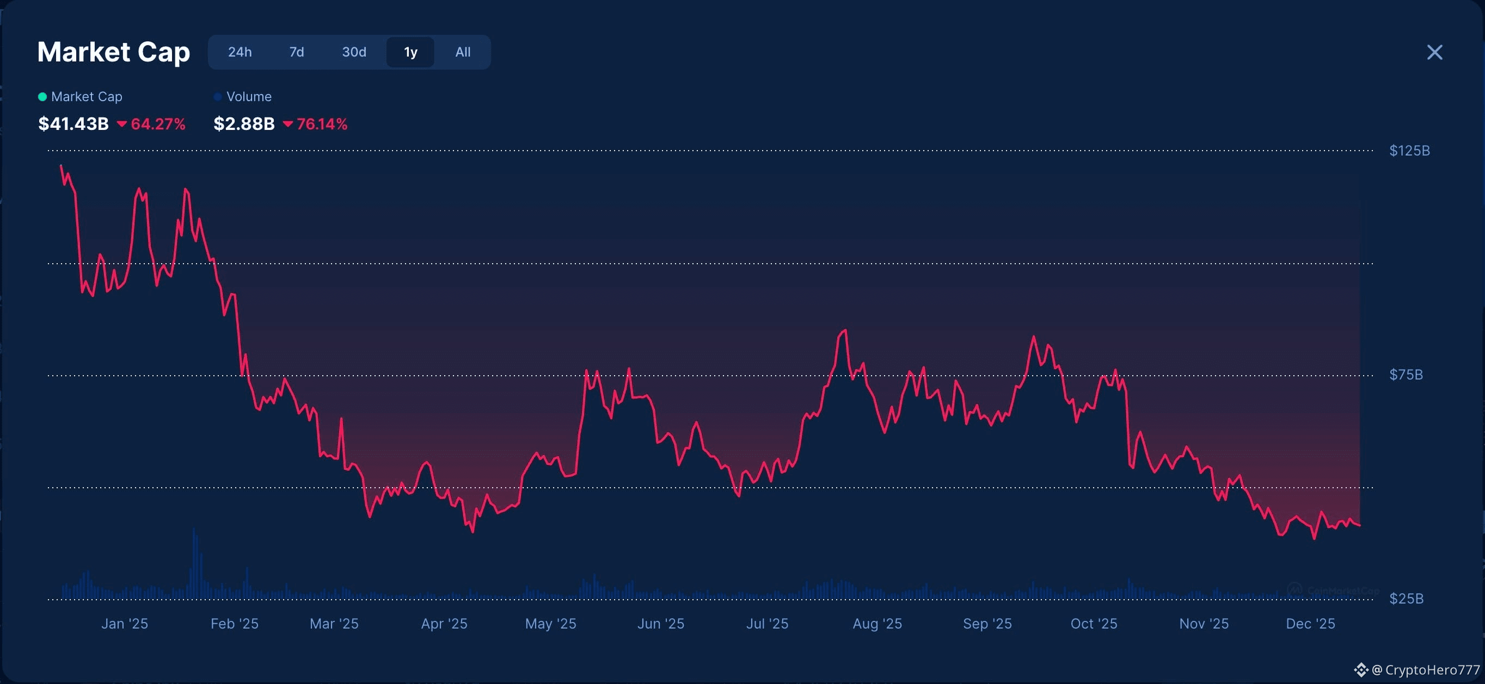Select the 7d range tab
This screenshot has height=684, width=1485.
pos(296,52)
